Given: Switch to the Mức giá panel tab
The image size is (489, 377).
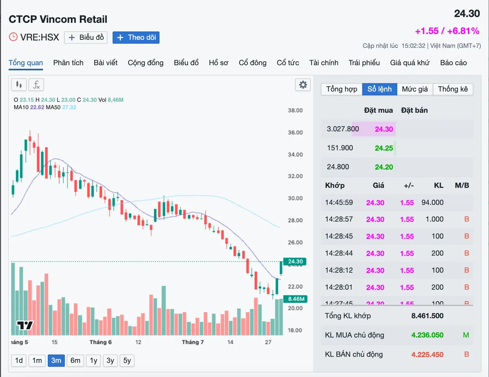Looking at the screenshot, I should (415, 89).
